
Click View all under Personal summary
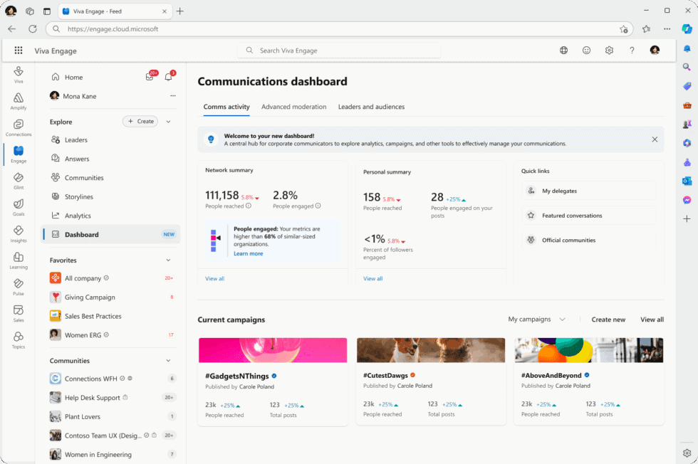(373, 278)
